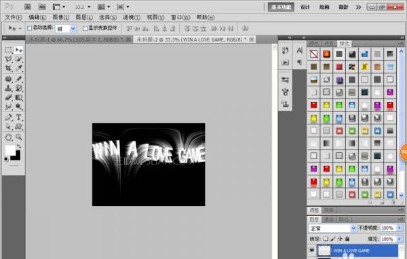
Task: Open the 图像(I) menu
Action: [x=61, y=17]
